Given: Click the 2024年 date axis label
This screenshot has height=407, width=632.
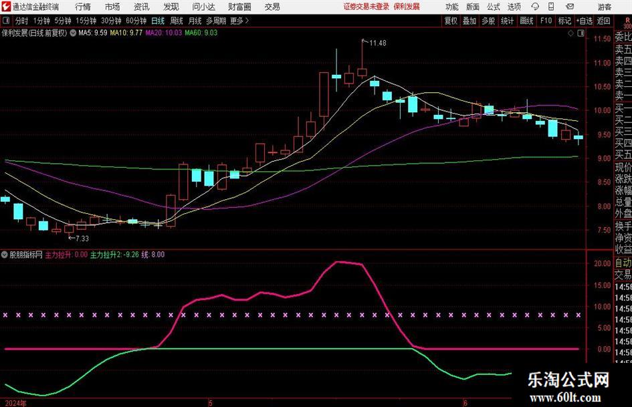Looking at the screenshot, I should coord(15,403).
